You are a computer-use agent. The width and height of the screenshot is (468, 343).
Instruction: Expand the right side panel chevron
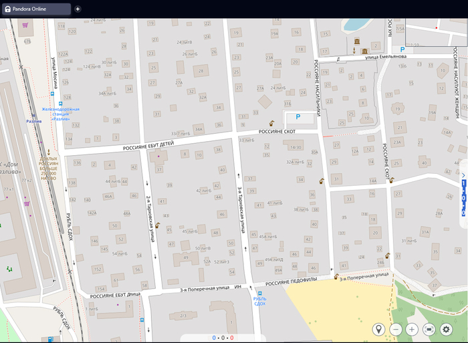[463, 175]
